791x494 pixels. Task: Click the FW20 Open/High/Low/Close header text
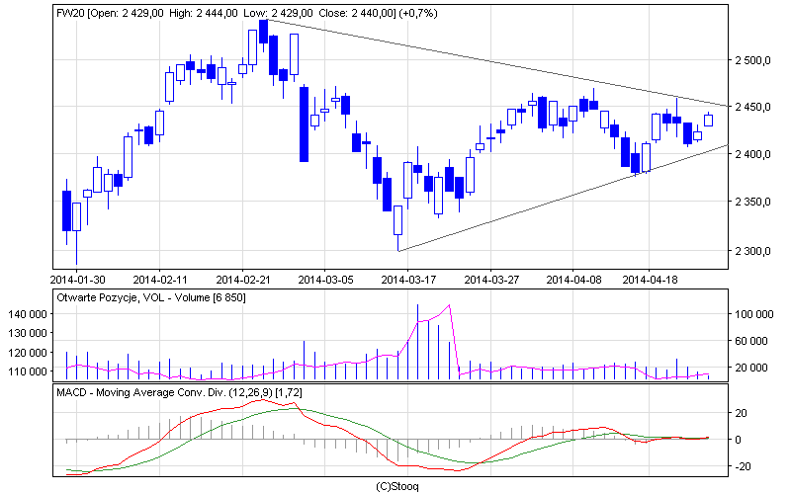coord(246,14)
